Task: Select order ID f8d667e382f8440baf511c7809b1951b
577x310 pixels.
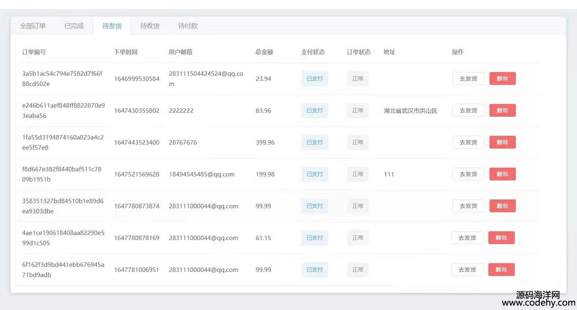Action: pos(62,174)
